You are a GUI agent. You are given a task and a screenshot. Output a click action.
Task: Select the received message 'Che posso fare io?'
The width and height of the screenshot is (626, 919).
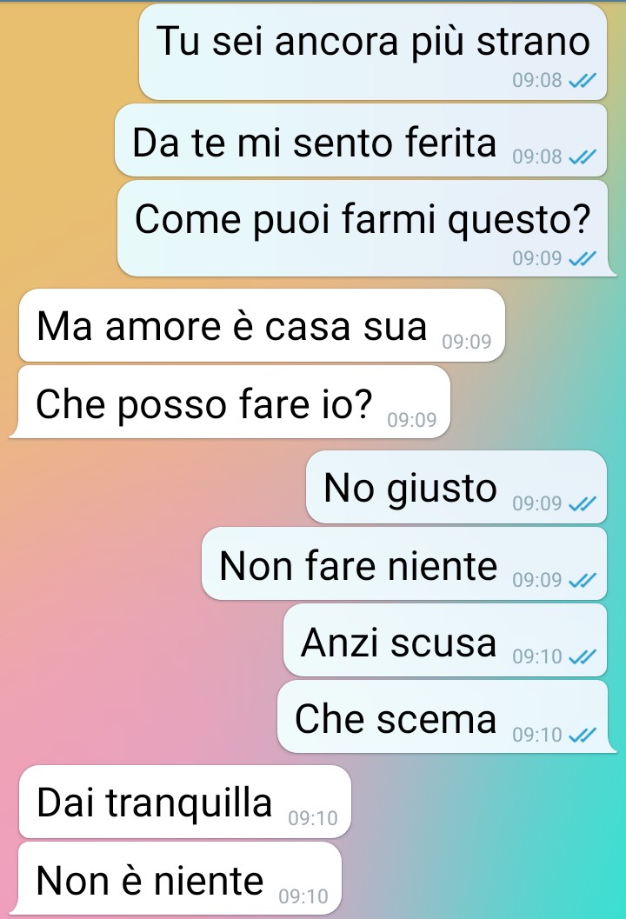(230, 402)
